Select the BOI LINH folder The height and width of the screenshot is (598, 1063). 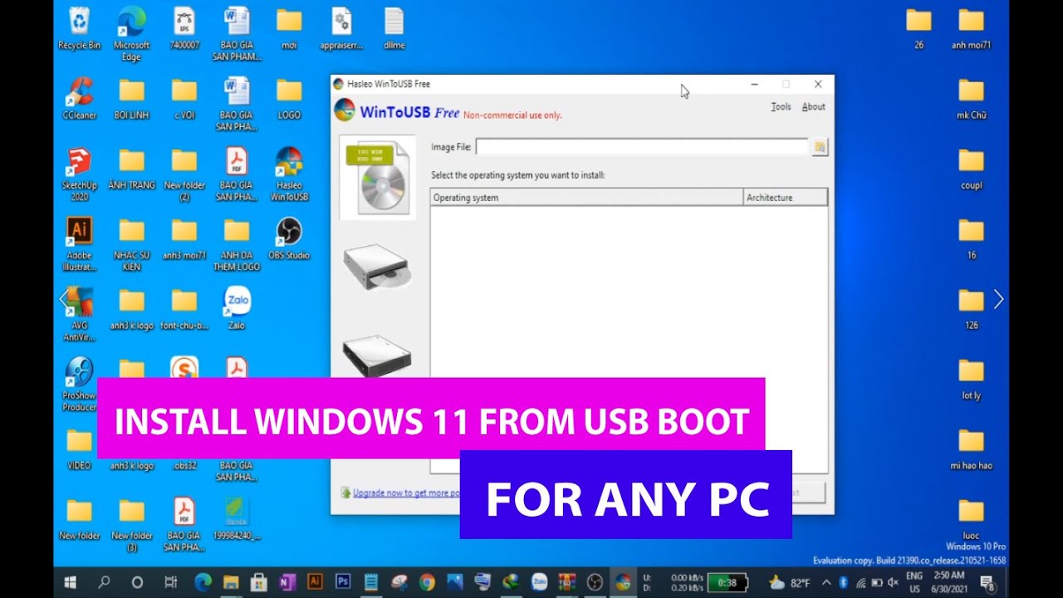tap(131, 98)
